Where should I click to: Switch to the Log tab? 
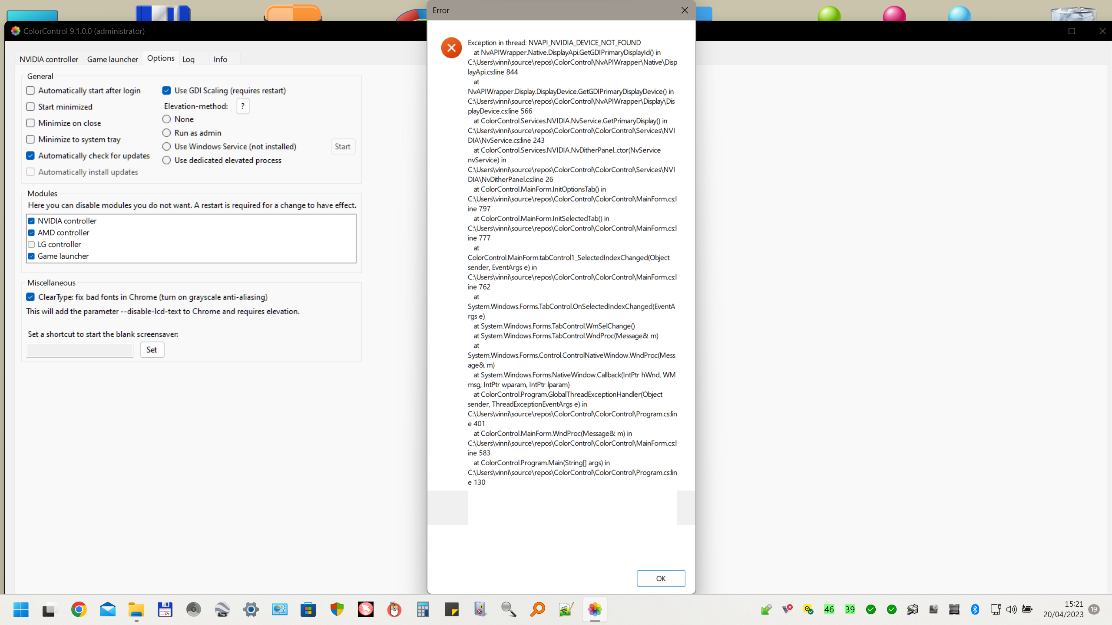coord(188,59)
